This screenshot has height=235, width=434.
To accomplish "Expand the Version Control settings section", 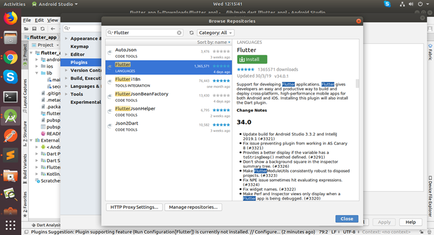I will point(66,70).
